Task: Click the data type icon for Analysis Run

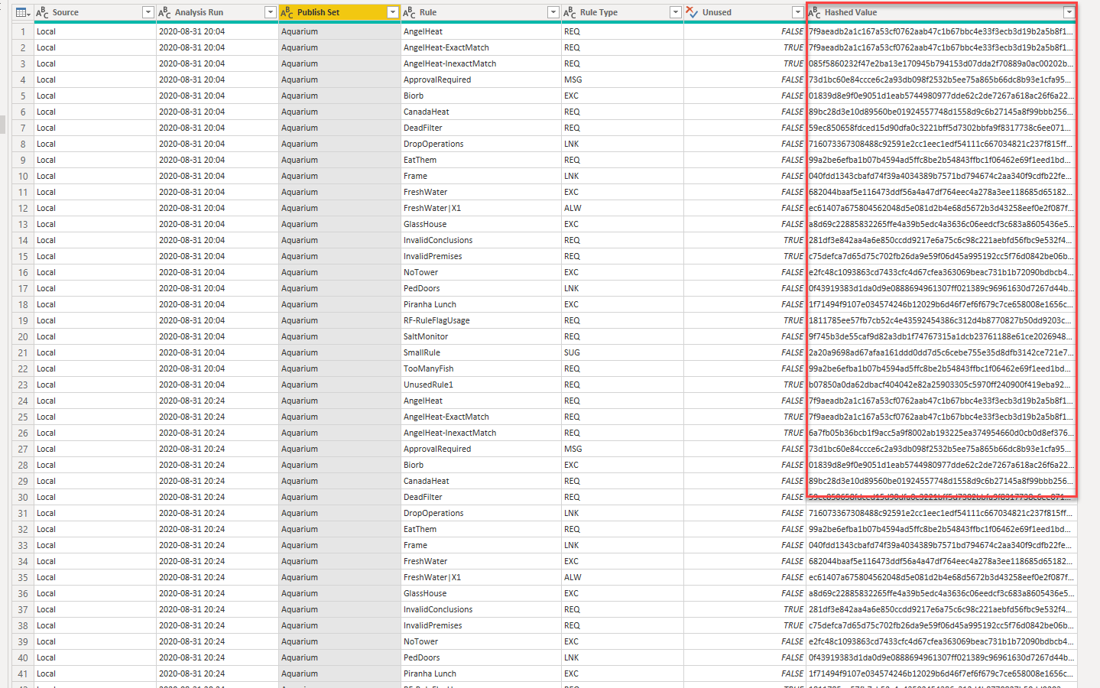Action: 164,12
